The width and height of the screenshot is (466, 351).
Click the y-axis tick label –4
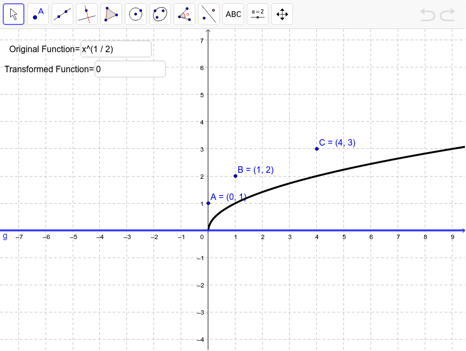pyautogui.click(x=201, y=340)
